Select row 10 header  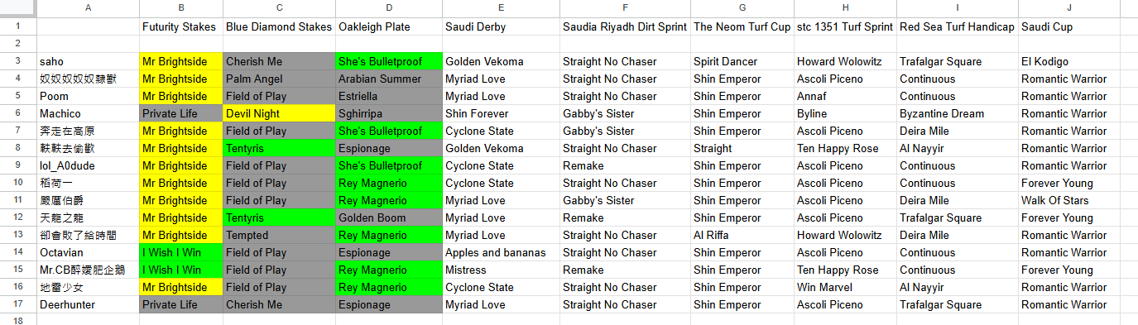click(18, 183)
